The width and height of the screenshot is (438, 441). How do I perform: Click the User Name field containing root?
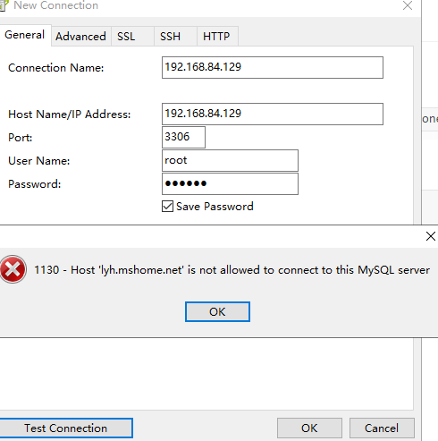[x=230, y=160]
